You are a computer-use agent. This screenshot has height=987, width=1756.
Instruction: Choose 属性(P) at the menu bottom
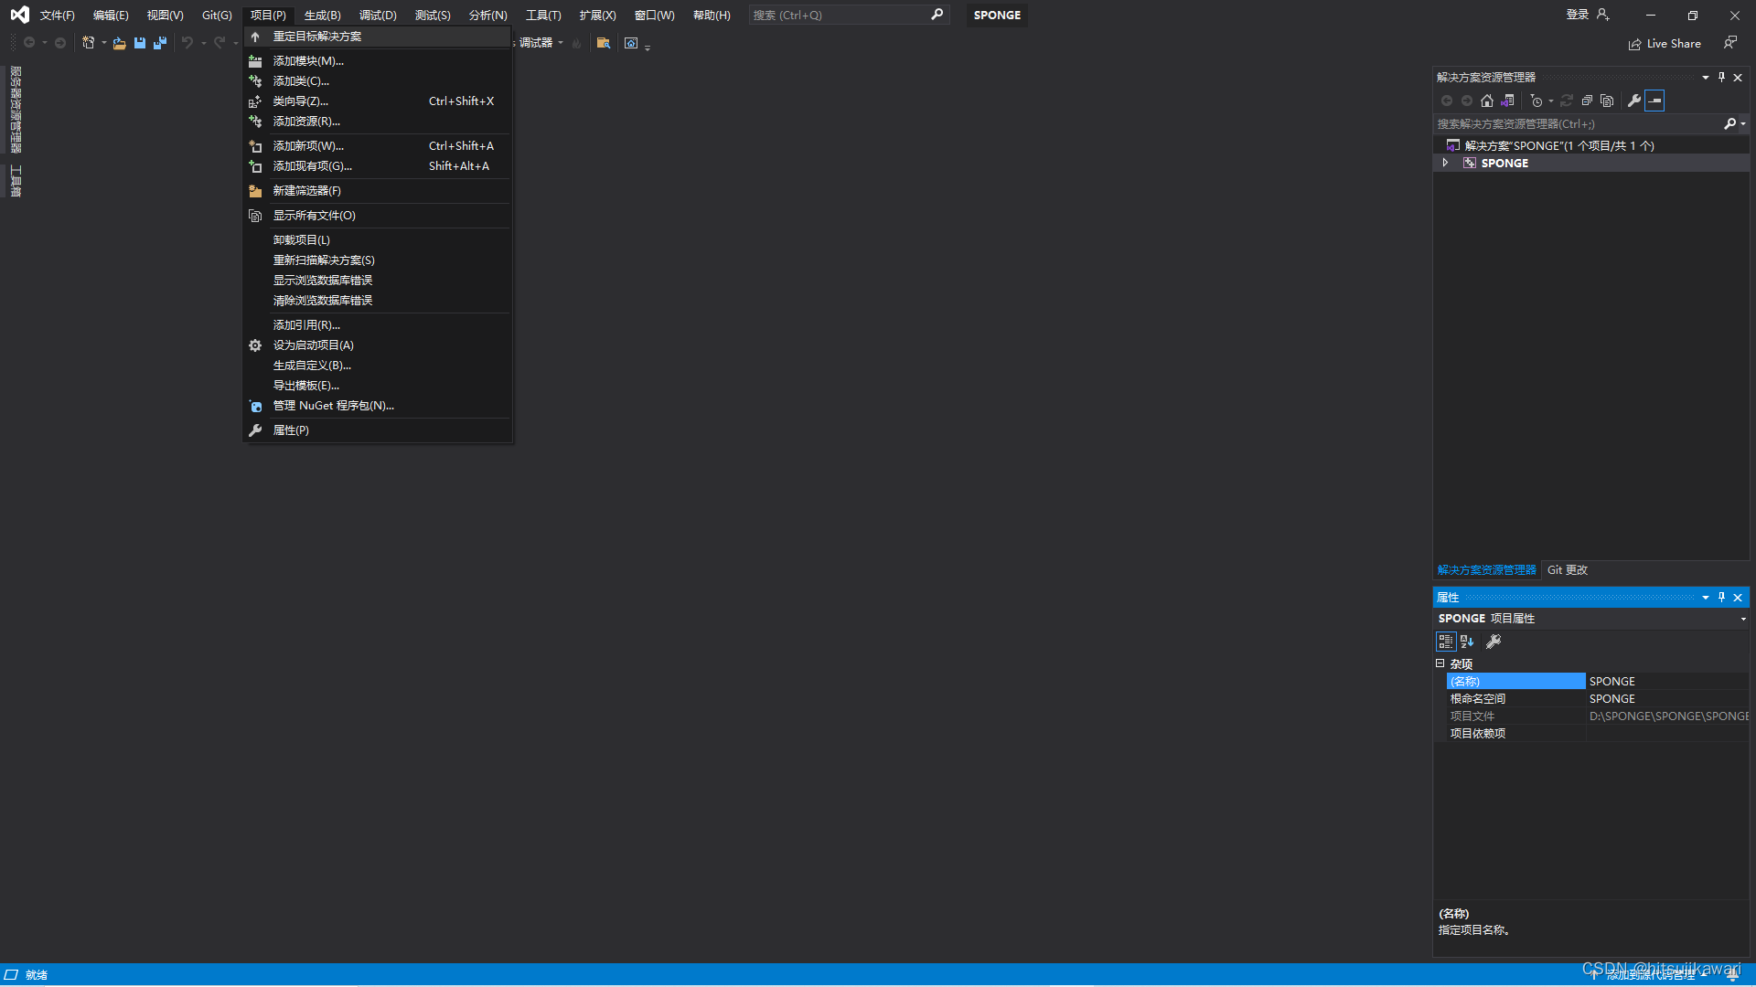click(377, 430)
